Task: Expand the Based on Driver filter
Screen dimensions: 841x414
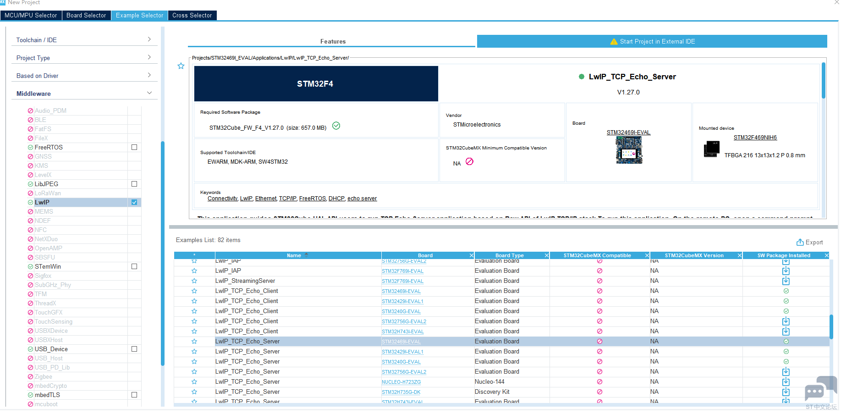Action: pyautogui.click(x=84, y=76)
